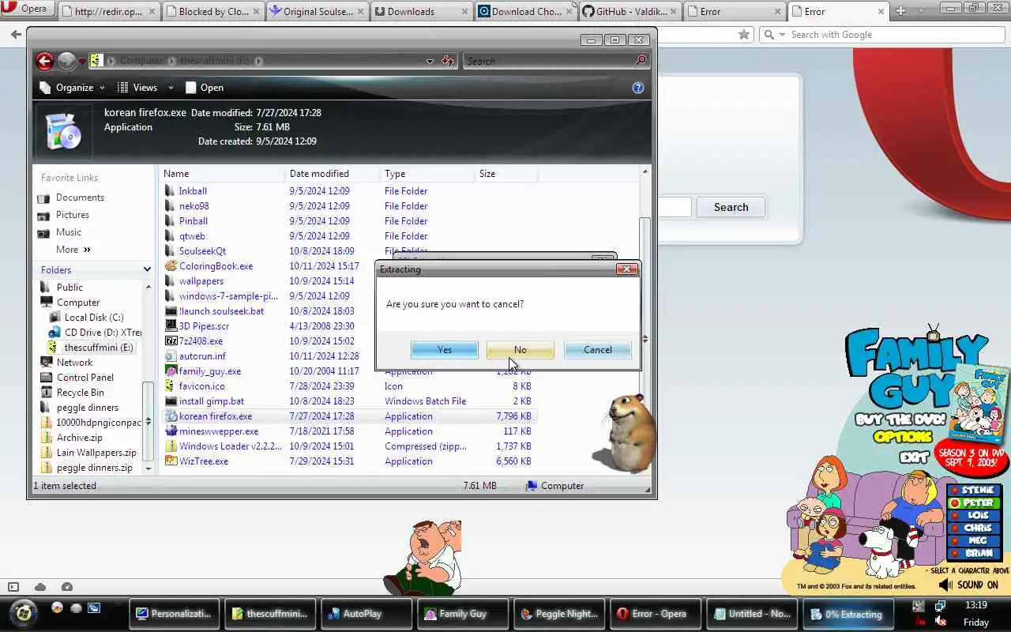Click the Windows Start orb
The height and width of the screenshot is (632, 1011).
(24, 613)
